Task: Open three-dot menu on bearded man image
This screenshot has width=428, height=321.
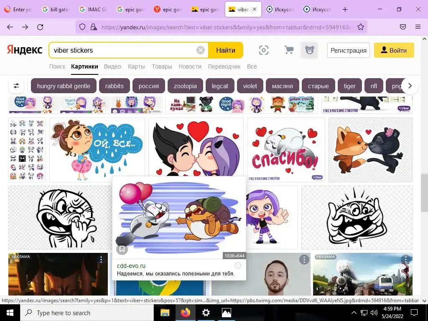Action: pos(304,259)
